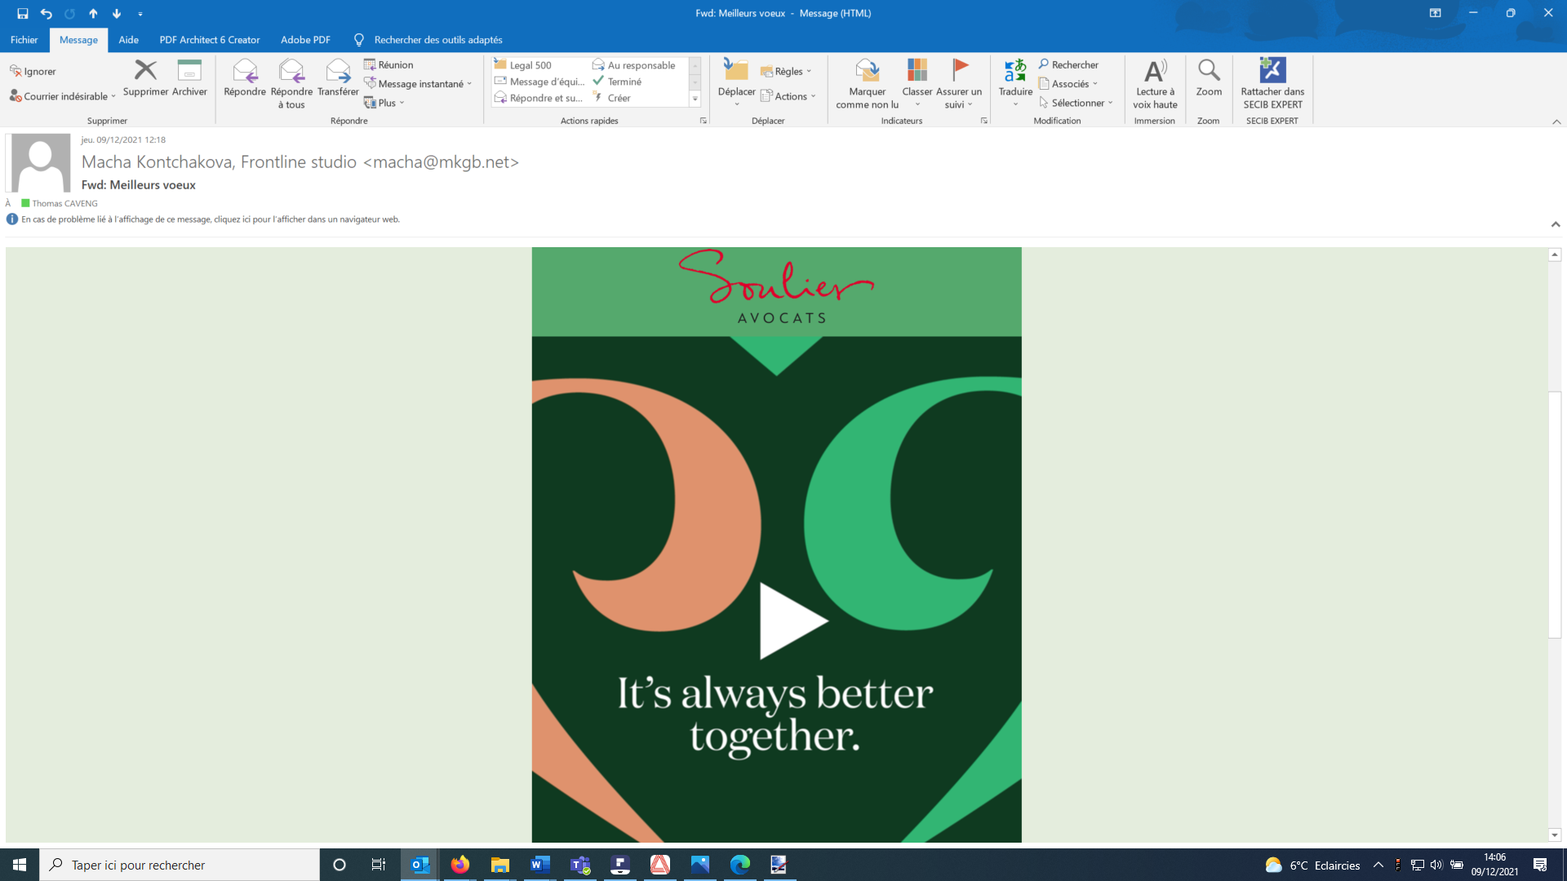Open Firefox from the taskbar
This screenshot has width=1567, height=881.
460,865
